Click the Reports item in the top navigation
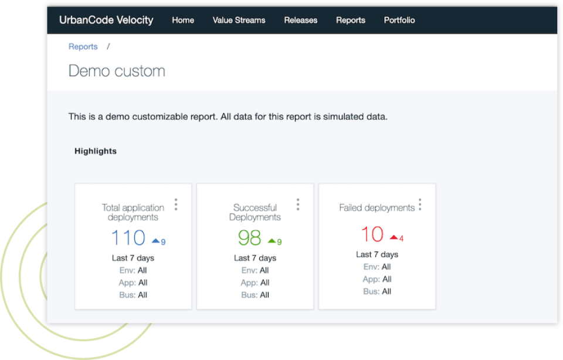This screenshot has width=563, height=360. click(351, 20)
